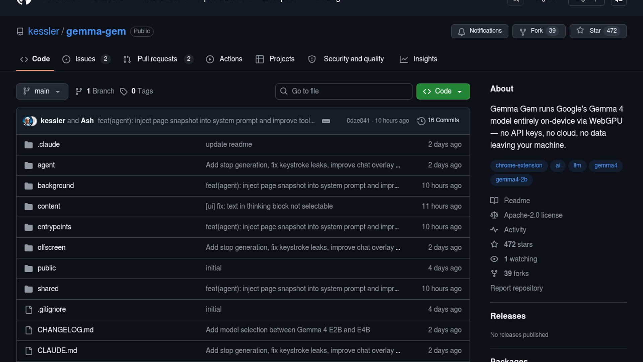
Task: Click the tag icon next to 0 Tags
Action: coord(124,92)
